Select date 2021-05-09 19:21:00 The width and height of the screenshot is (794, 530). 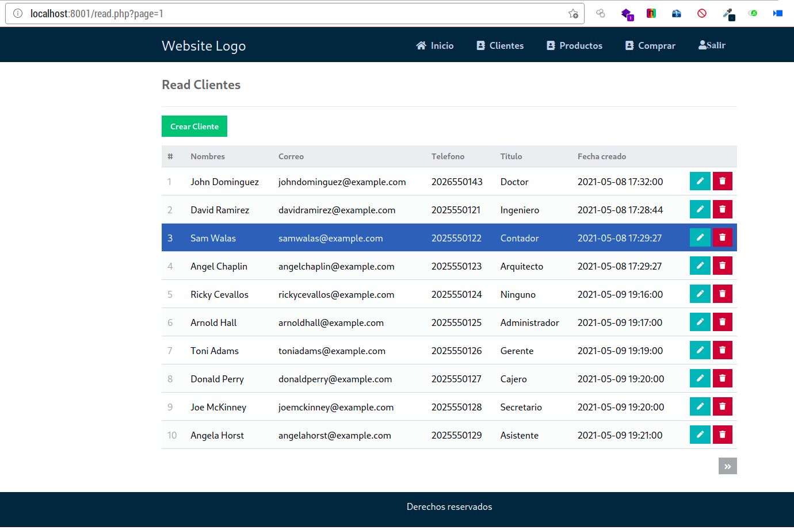pyautogui.click(x=620, y=435)
